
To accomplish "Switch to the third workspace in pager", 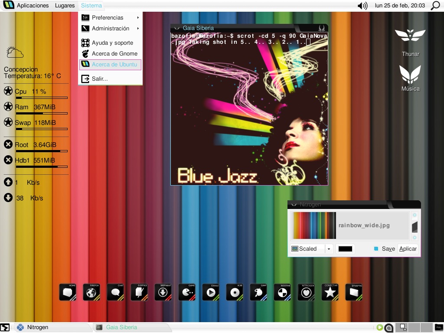I will point(427,327).
